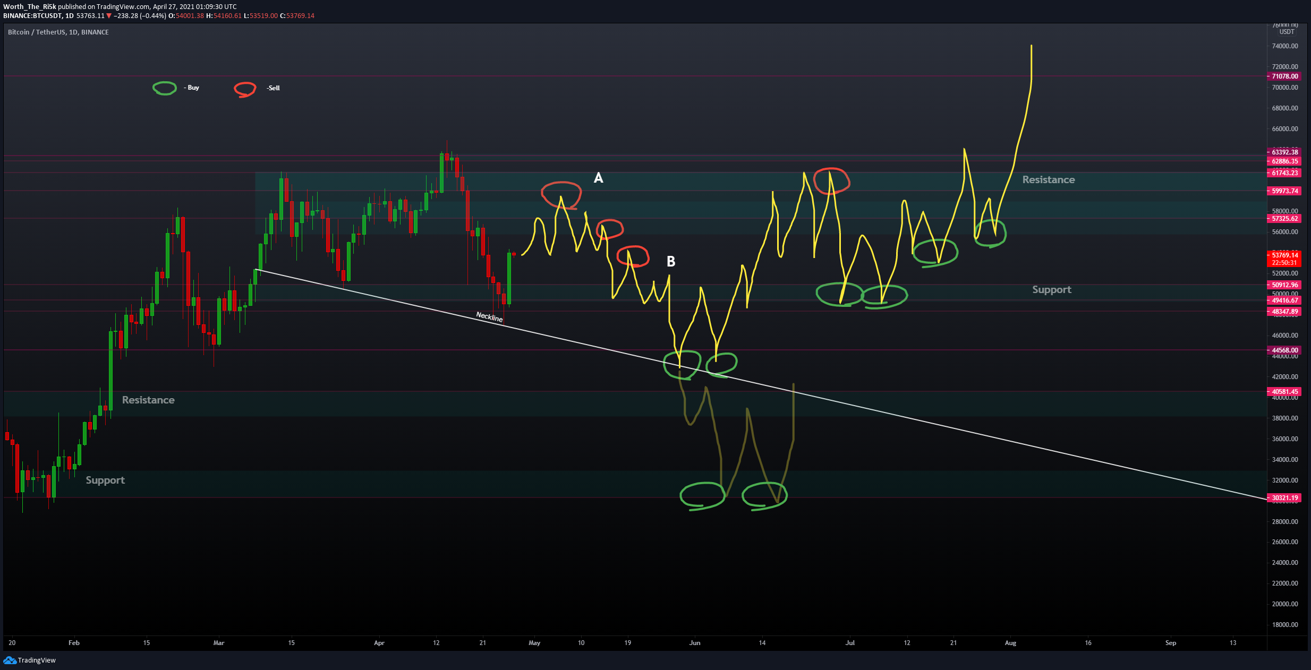
Task: Click the Mar date on time axis
Action: coord(219,643)
